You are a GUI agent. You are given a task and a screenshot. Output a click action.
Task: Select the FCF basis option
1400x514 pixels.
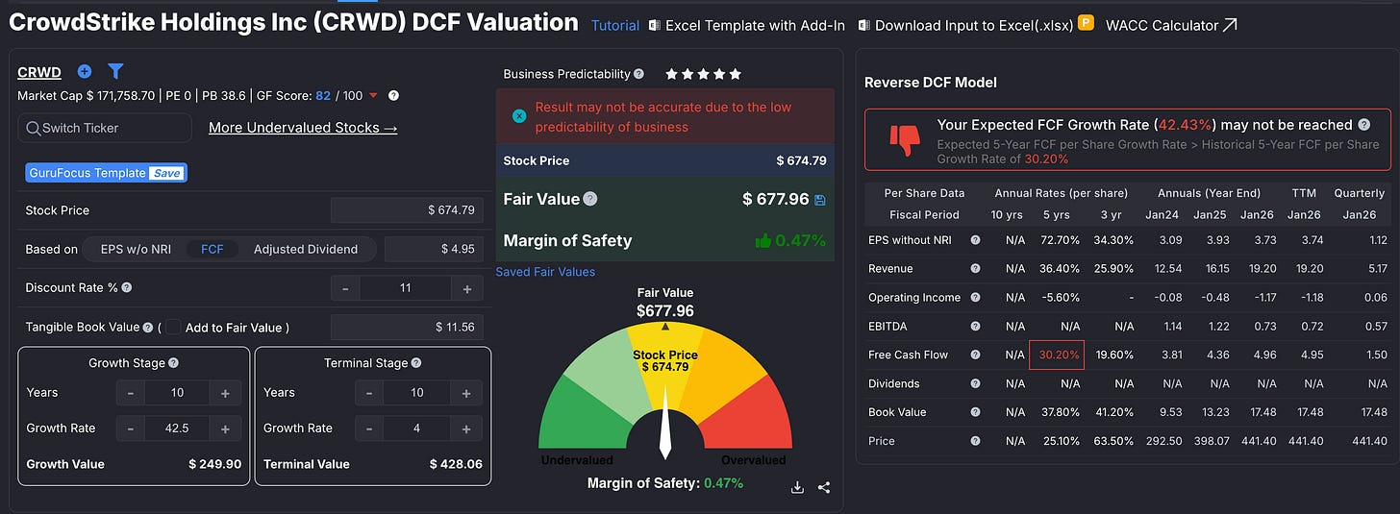click(x=212, y=249)
